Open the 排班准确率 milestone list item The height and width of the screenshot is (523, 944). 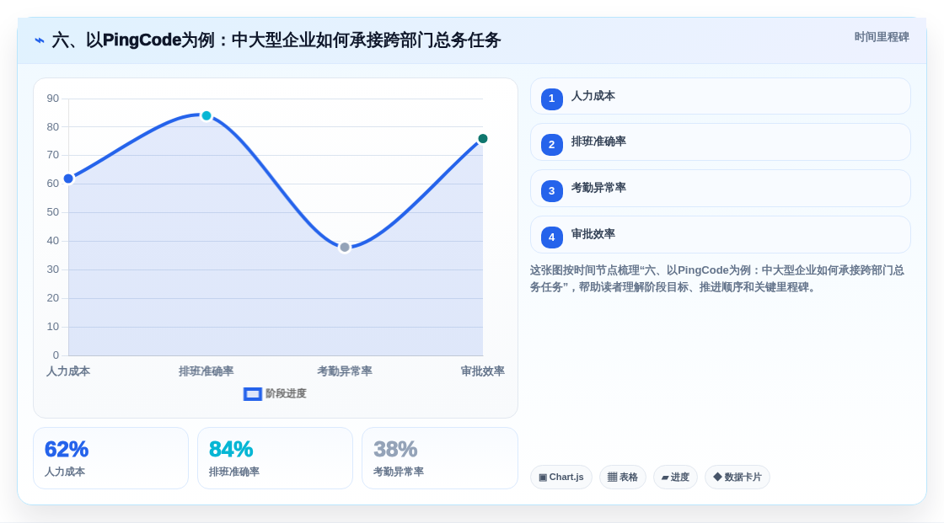pyautogui.click(x=720, y=142)
